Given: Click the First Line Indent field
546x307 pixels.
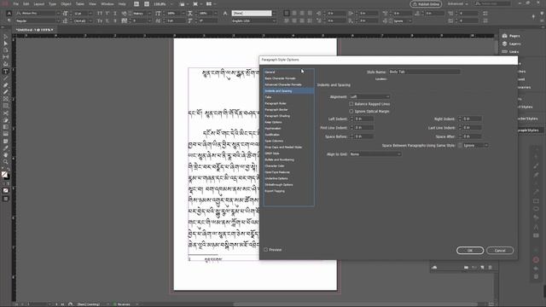Looking at the screenshot, I should 364,128.
